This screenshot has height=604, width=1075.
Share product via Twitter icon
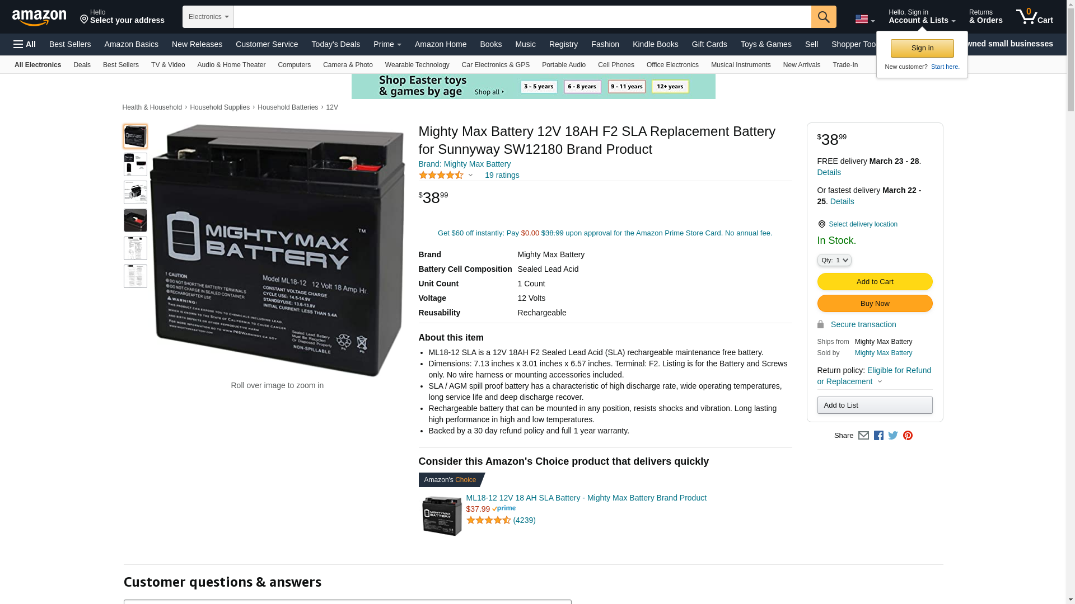tap(893, 436)
